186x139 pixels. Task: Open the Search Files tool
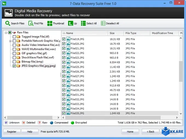(15, 23)
